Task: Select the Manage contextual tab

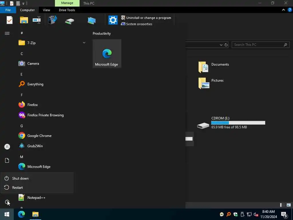Action: click(67, 3)
